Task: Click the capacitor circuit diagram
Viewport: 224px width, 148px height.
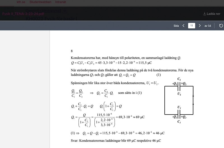Action: pos(179,100)
